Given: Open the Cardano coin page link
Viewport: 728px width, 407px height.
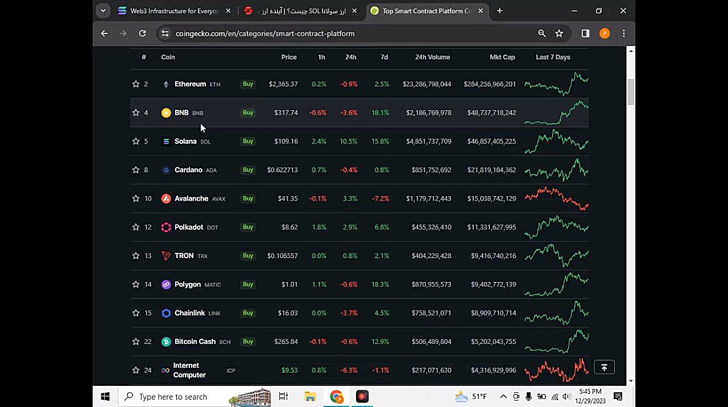Looking at the screenshot, I should point(188,170).
